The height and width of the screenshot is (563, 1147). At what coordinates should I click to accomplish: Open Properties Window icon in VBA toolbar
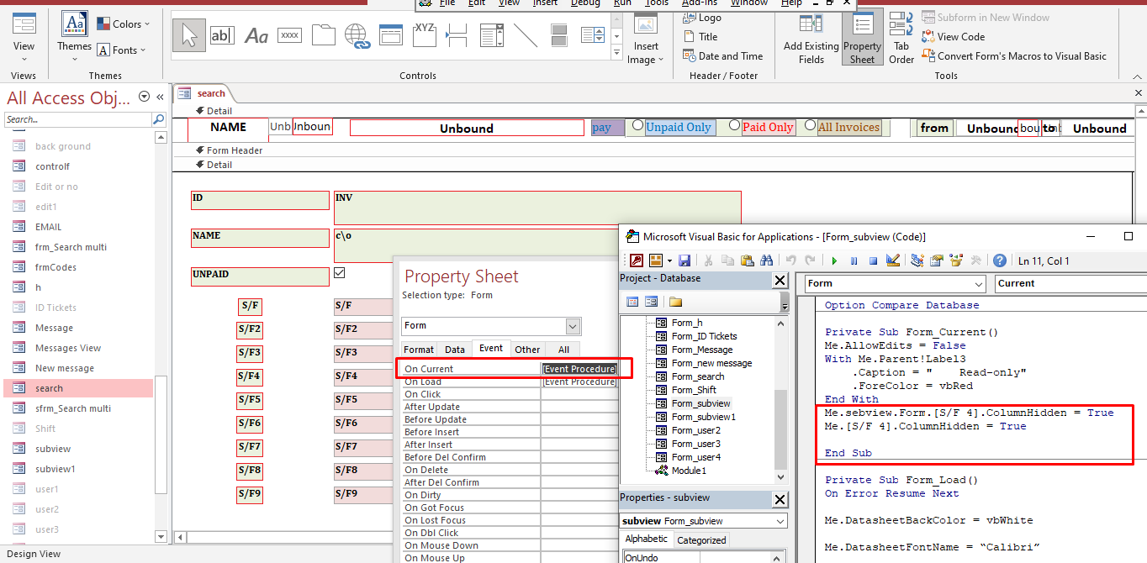[937, 260]
